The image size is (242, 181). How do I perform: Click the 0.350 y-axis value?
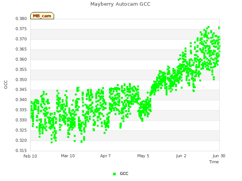click(x=21, y=80)
